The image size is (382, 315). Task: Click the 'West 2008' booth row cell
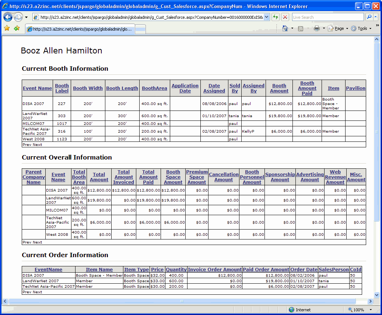pos(37,139)
